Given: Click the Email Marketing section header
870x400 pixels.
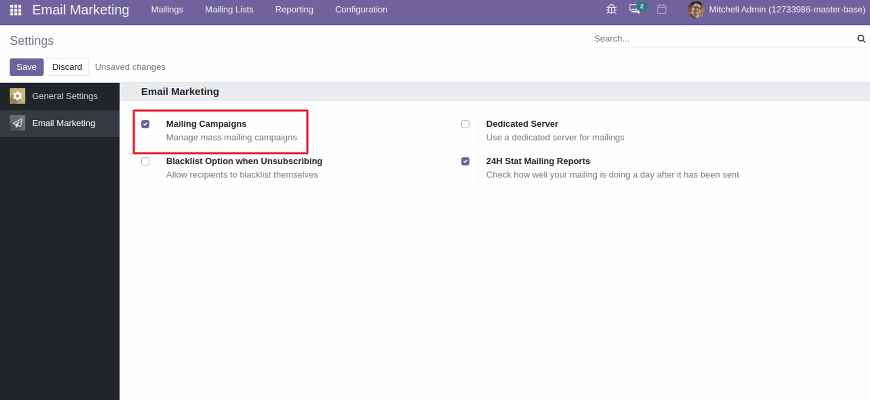Looking at the screenshot, I should point(180,91).
